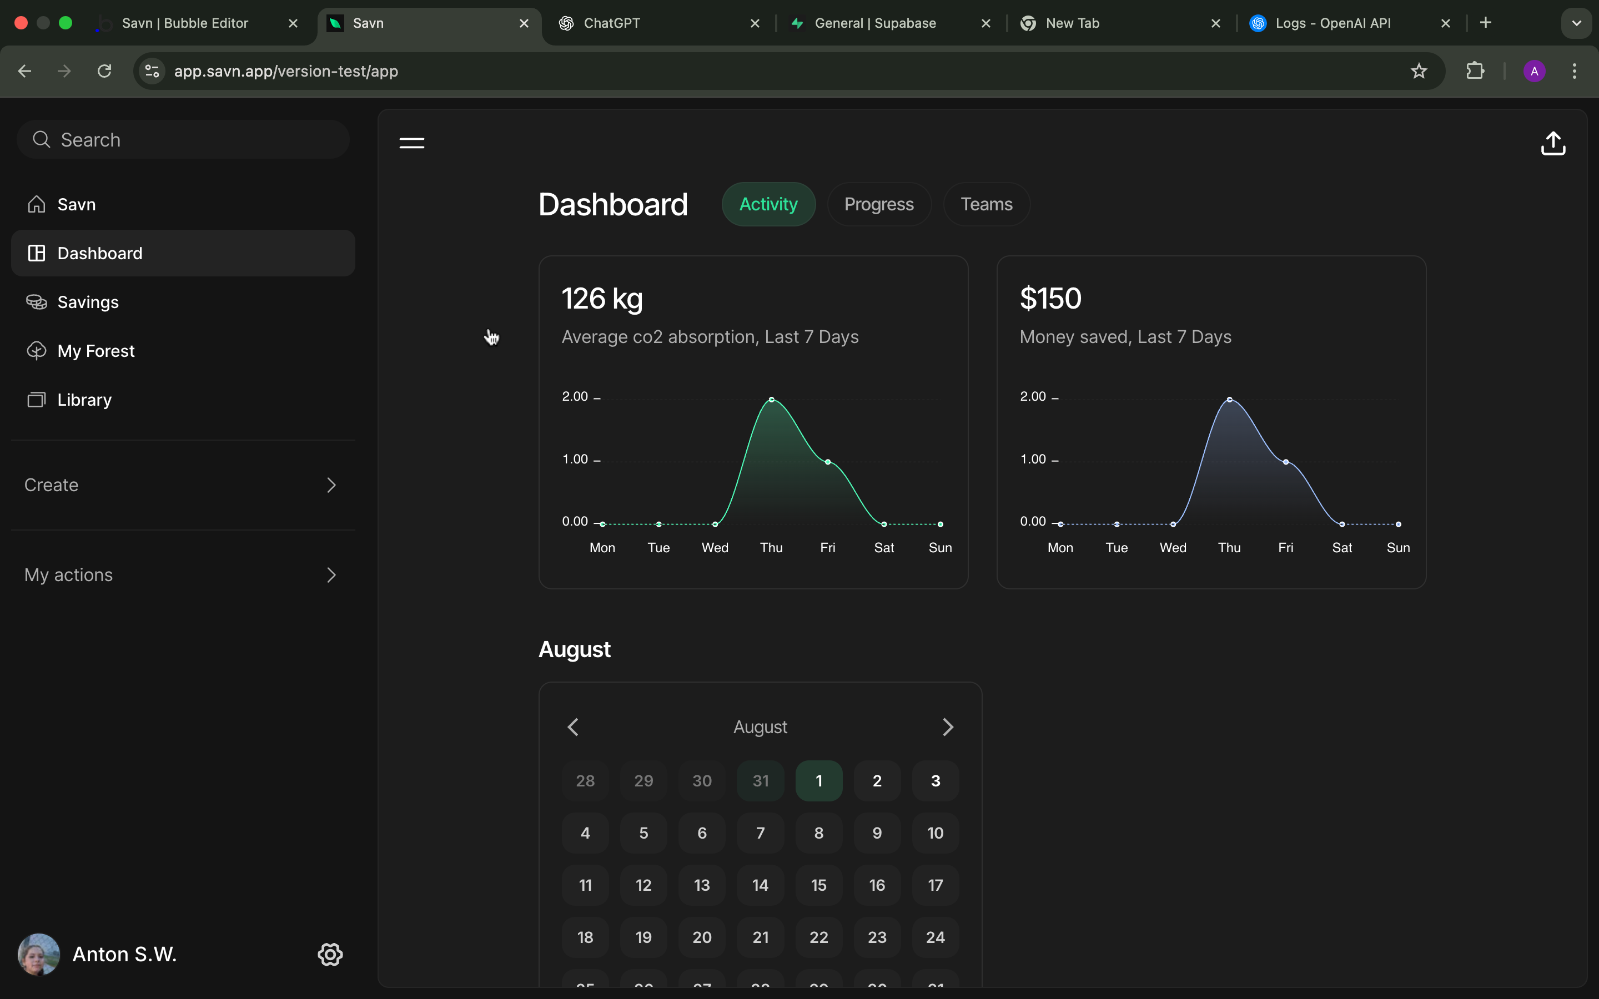The height and width of the screenshot is (999, 1599).
Task: Click the Search input field
Action: (x=183, y=139)
